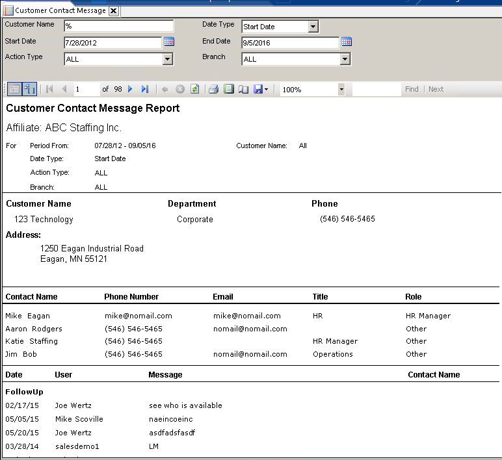The width and height of the screenshot is (502, 460).
Task: Click message 'naeincoeinc'
Action: (x=171, y=419)
